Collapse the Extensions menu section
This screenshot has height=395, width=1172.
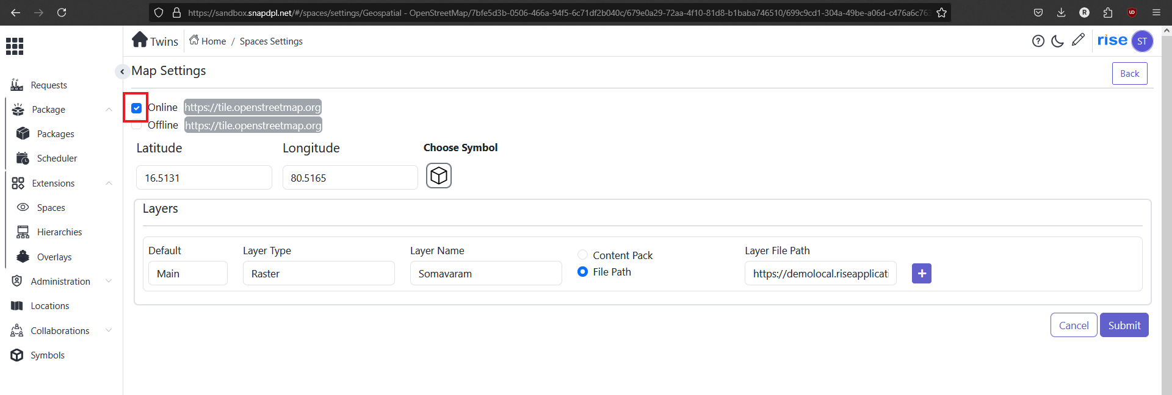click(x=109, y=183)
